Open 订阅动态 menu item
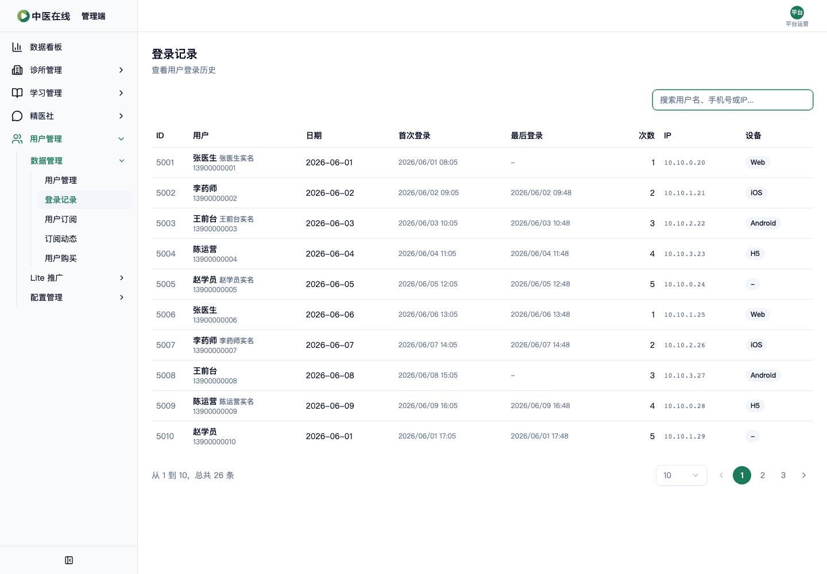The image size is (827, 574). 85,239
